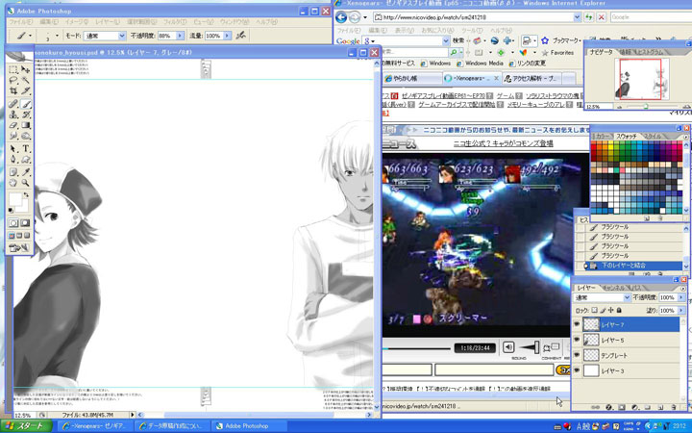Select the Eyedropper tool
This screenshot has width=692, height=433.
tap(26, 172)
